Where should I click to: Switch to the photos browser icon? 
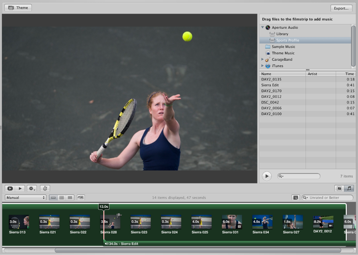(x=339, y=188)
